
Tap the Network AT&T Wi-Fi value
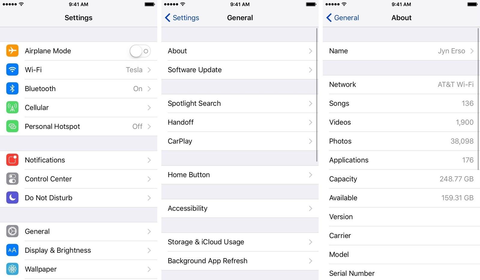[455, 85]
